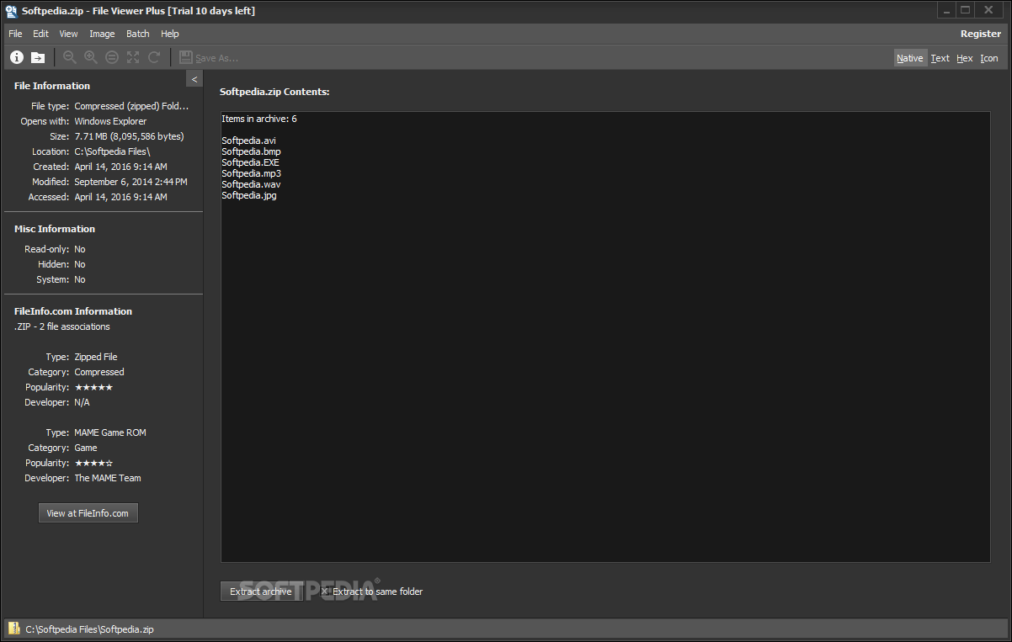Click the 'MAME Game ROM' type value
This screenshot has height=642, width=1012.
tap(110, 432)
